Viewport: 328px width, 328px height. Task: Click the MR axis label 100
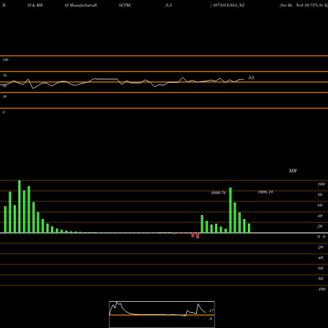(x=321, y=184)
